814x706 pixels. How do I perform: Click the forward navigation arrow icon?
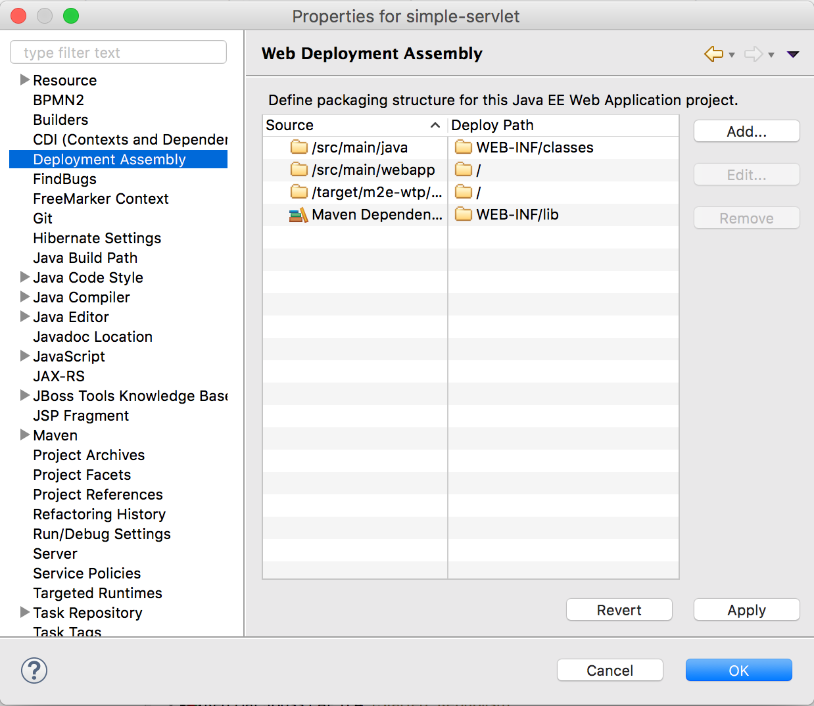[754, 54]
